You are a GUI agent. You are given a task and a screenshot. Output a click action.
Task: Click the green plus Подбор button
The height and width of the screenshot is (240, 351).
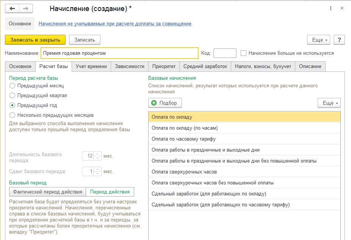(x=165, y=103)
